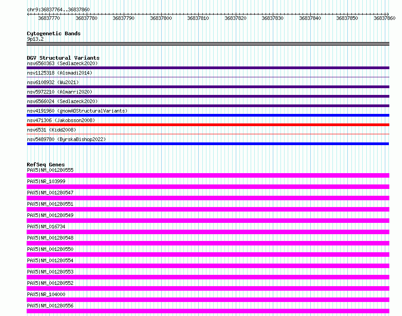
Task: Click the magenta bar under PAX5|NM_001280556
Action: coord(208,311)
